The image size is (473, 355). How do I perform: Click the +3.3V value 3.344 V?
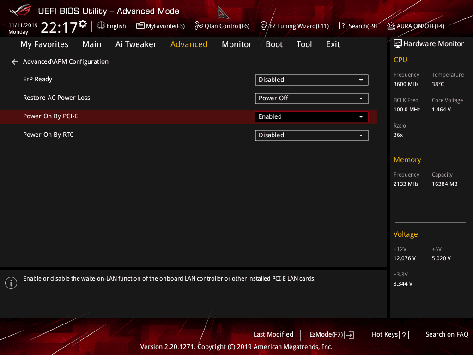(403, 284)
